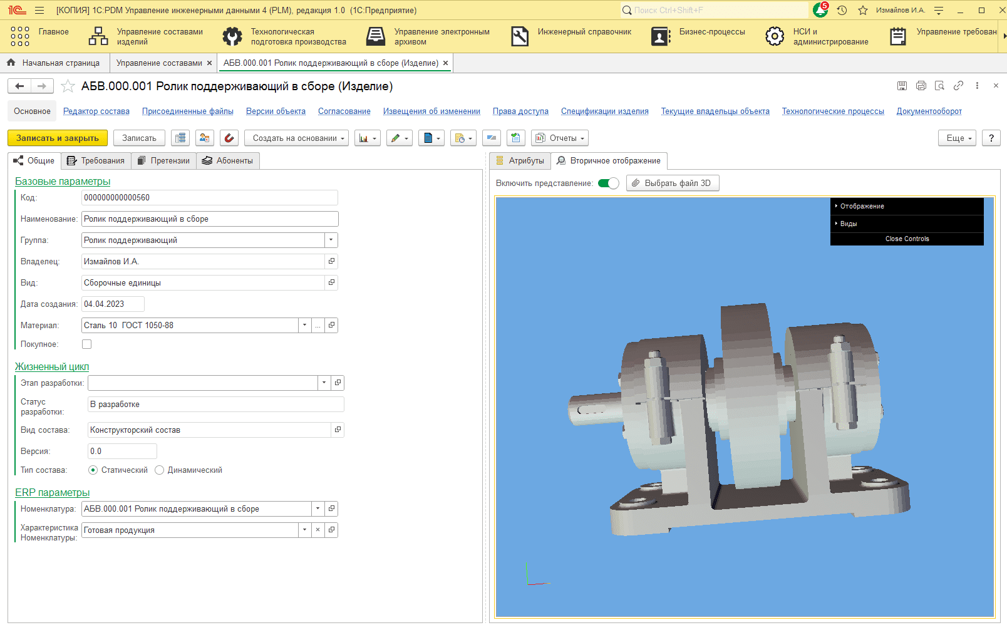
Task: Click the blue card toolbar icon
Action: click(x=492, y=138)
